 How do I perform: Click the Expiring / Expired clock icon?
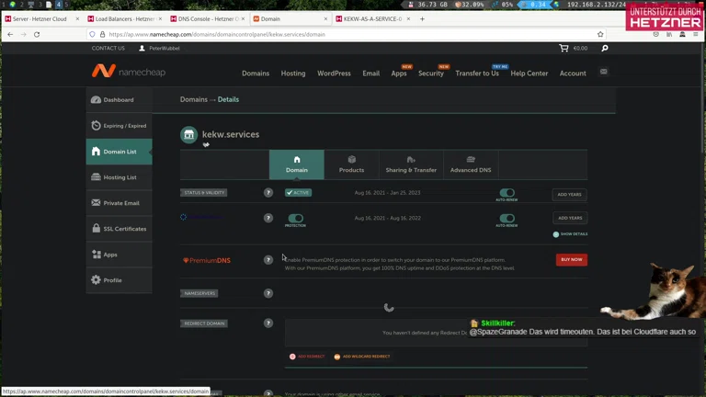pyautogui.click(x=96, y=126)
